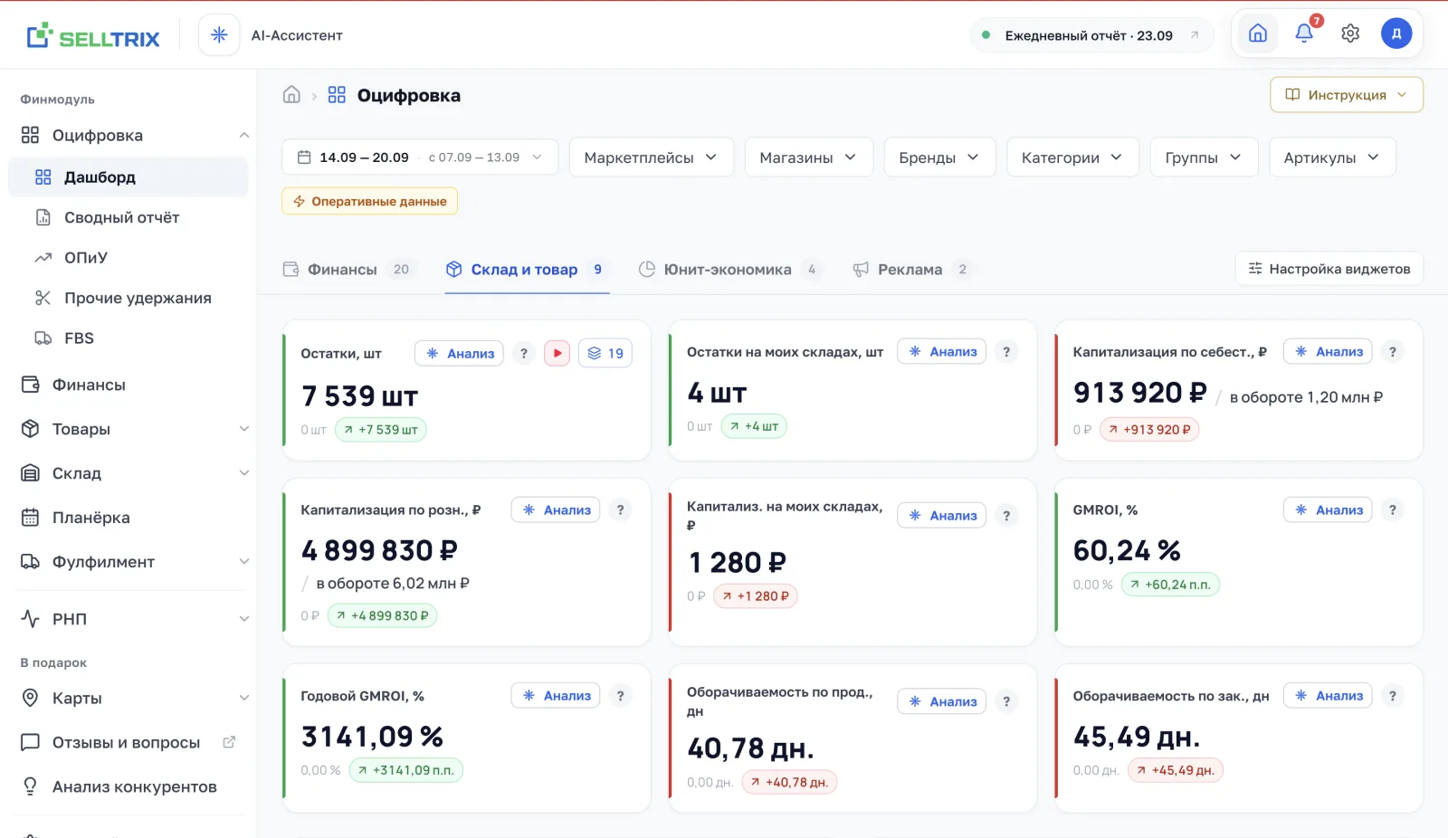
Task: Show help for Оборачиваемость по зак. card
Action: 1393,695
